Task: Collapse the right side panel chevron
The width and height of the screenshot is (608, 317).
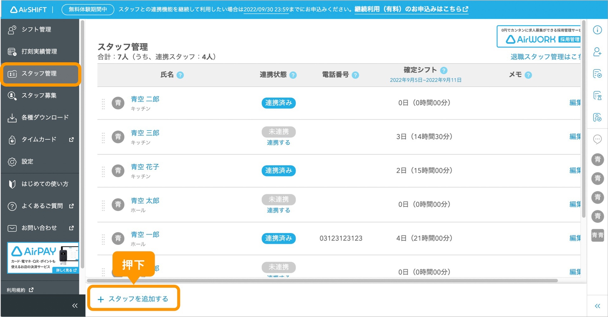Action: [597, 306]
